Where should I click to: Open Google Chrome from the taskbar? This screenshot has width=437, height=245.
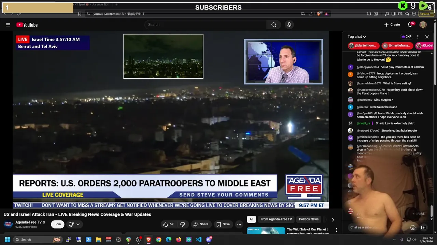(158, 240)
